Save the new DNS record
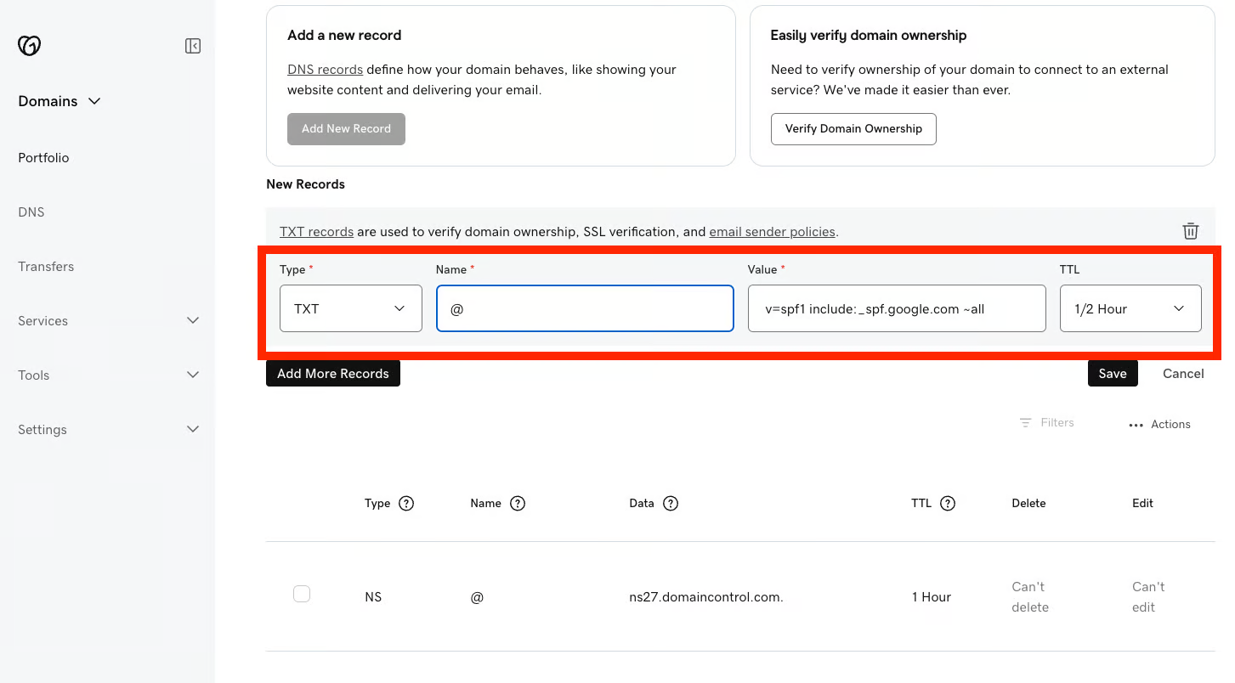Screen dimensions: 1235x683 1113,373
